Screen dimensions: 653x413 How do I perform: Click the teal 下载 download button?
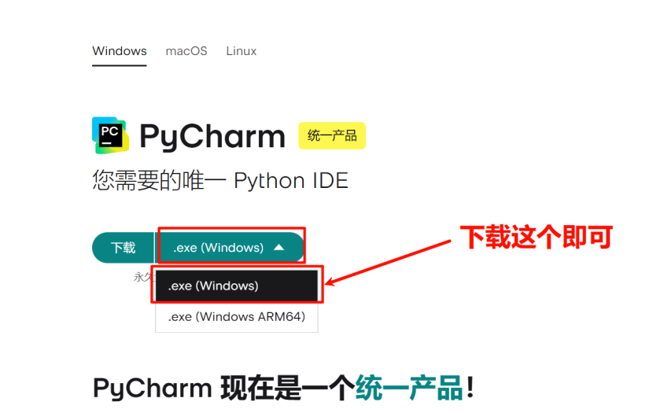tap(123, 248)
